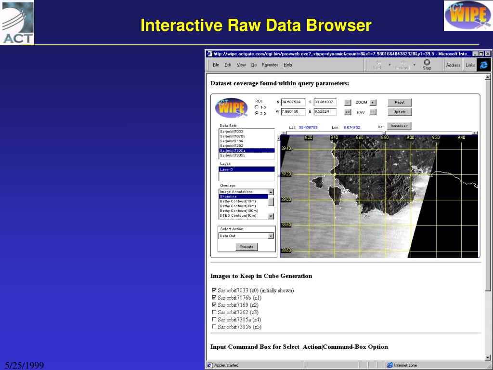The width and height of the screenshot is (493, 370).
Task: Click the Forward arrow in the browser toolbar
Action: pos(403,62)
